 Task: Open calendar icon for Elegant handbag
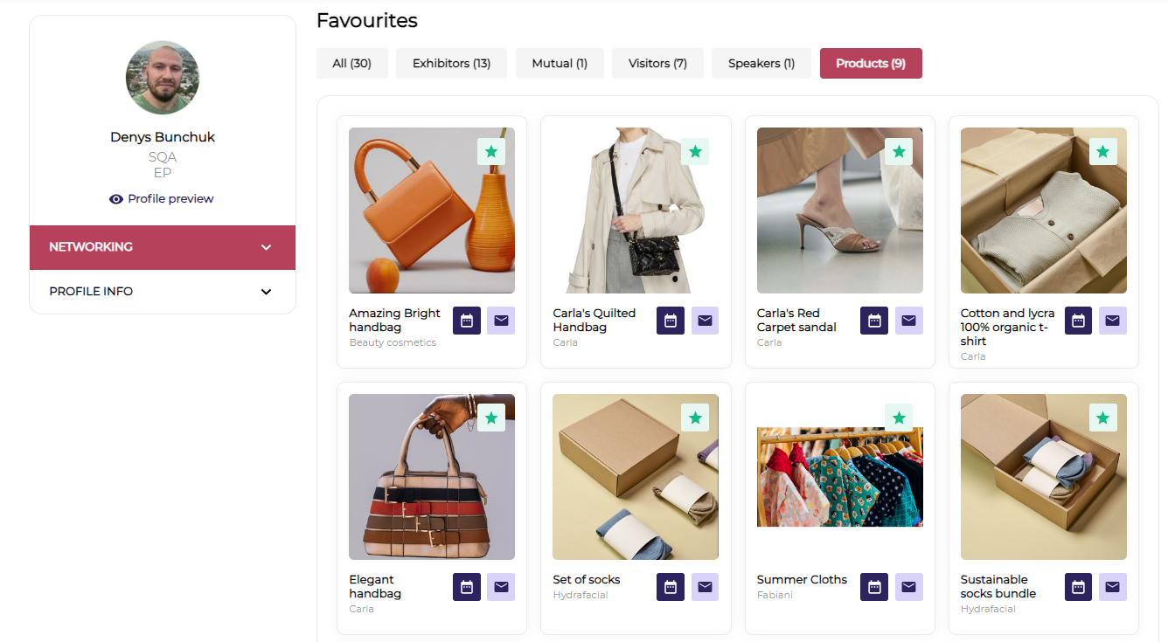click(x=467, y=587)
